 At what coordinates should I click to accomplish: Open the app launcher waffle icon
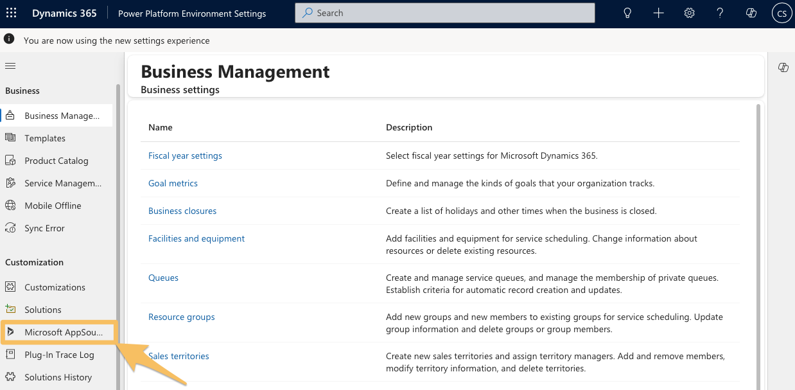coord(11,13)
